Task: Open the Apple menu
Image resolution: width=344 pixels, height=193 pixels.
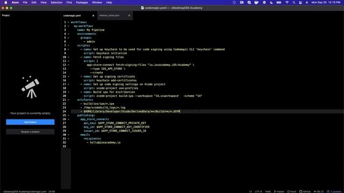Action: tap(6, 2)
